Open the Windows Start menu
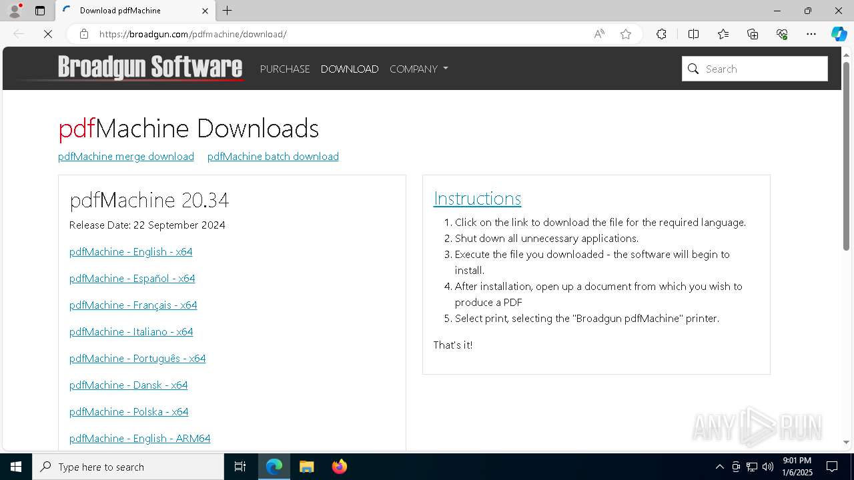This screenshot has width=854, height=480. point(16,467)
